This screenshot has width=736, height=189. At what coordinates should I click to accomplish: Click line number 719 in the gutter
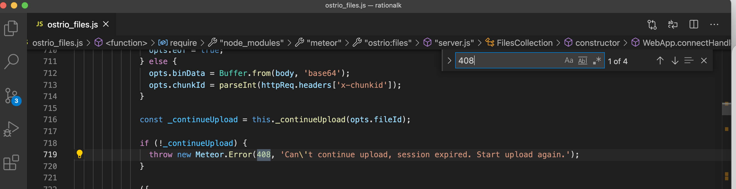pyautogui.click(x=50, y=155)
